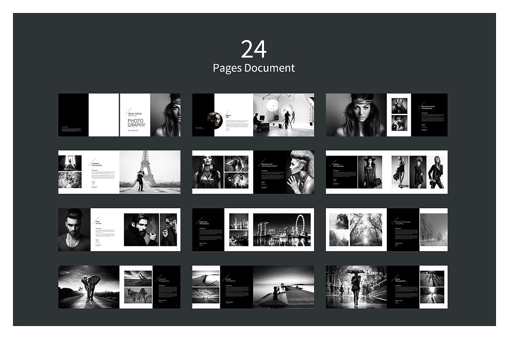Click the "PHOTOGRAPHY" cover title text
The image size is (509, 339).
(136, 122)
